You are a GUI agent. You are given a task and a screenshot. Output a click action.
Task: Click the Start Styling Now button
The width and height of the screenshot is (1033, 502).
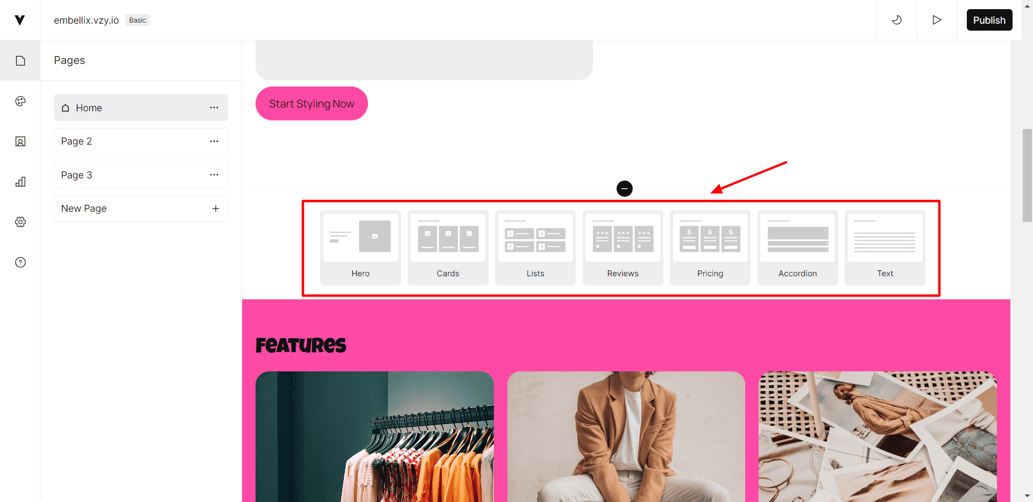point(312,104)
